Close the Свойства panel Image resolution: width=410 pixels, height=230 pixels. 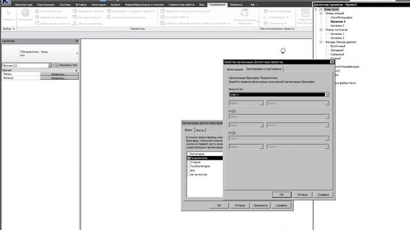[77, 41]
